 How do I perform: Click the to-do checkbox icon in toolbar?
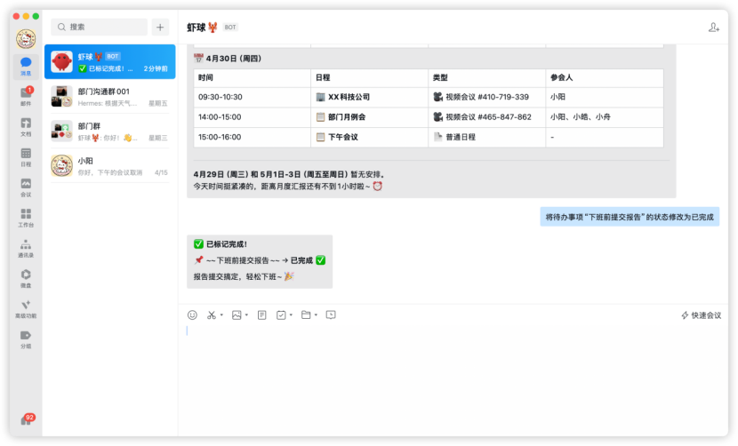click(281, 315)
